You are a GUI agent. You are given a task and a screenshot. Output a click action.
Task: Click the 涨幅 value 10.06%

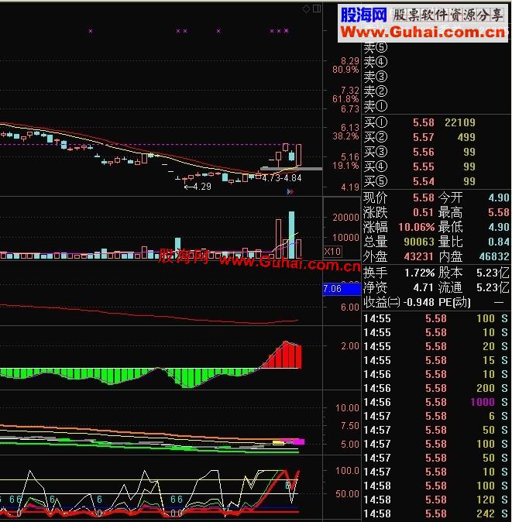coord(417,227)
